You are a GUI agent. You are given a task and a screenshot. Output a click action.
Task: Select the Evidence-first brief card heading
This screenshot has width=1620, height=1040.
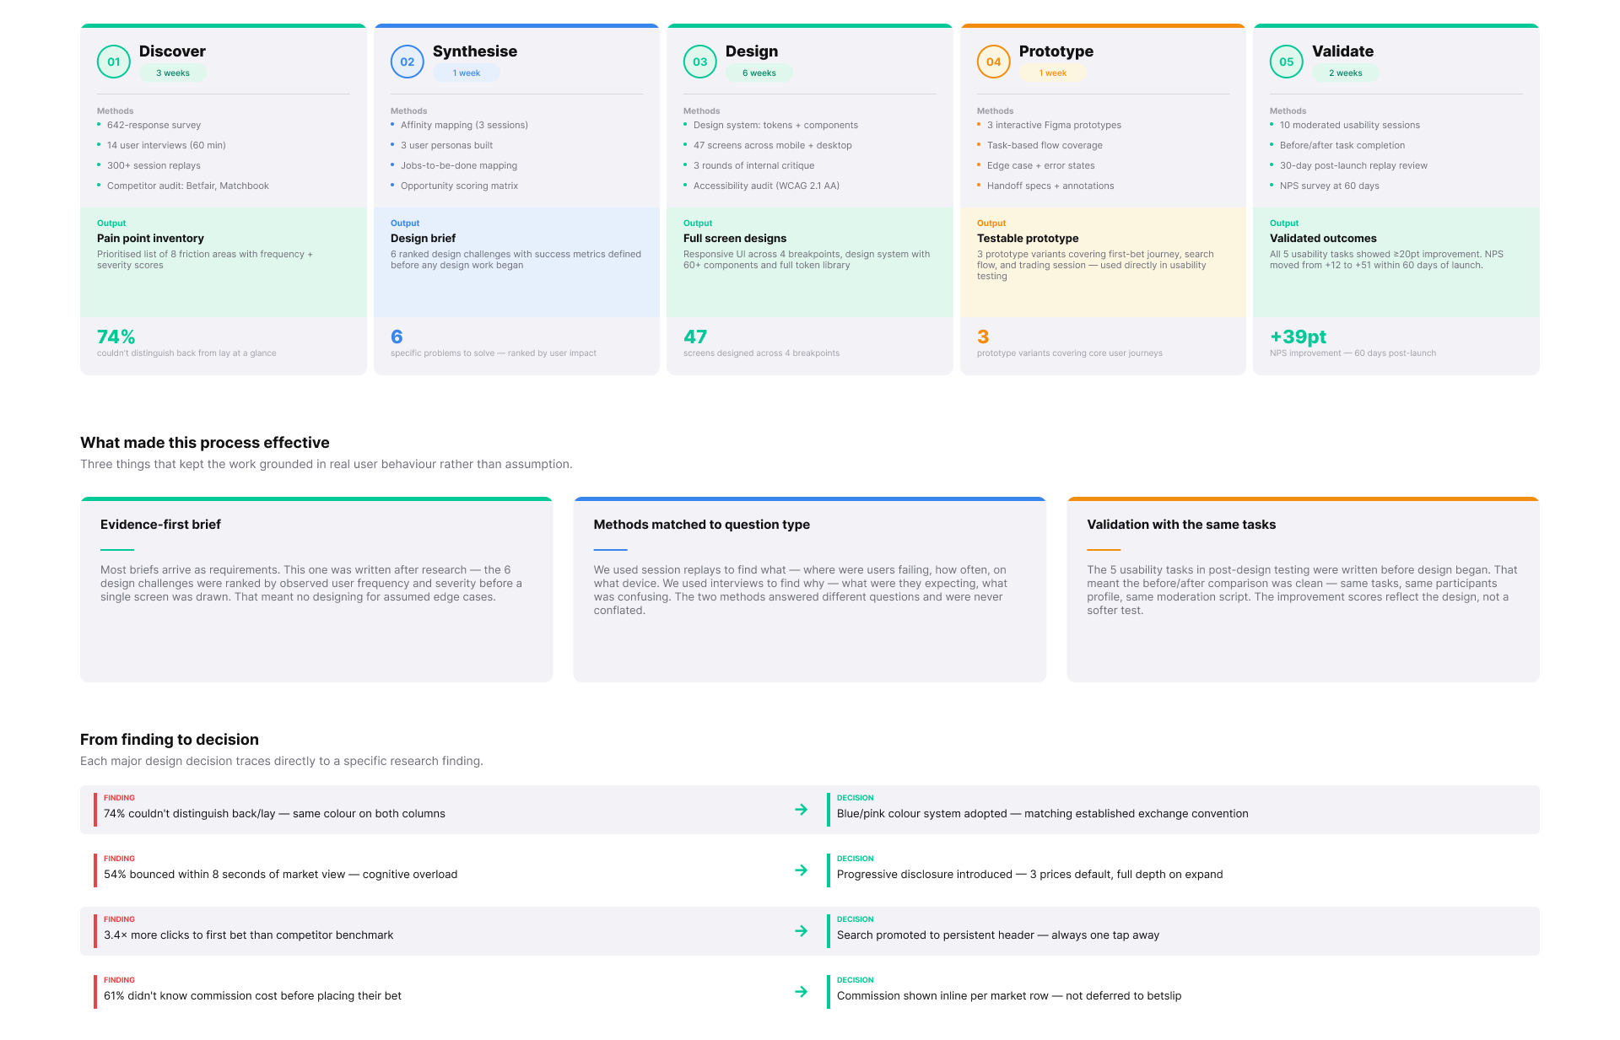[160, 525]
